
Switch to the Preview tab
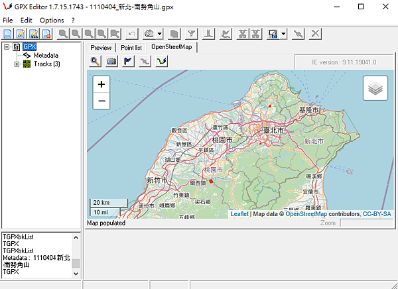click(x=101, y=48)
